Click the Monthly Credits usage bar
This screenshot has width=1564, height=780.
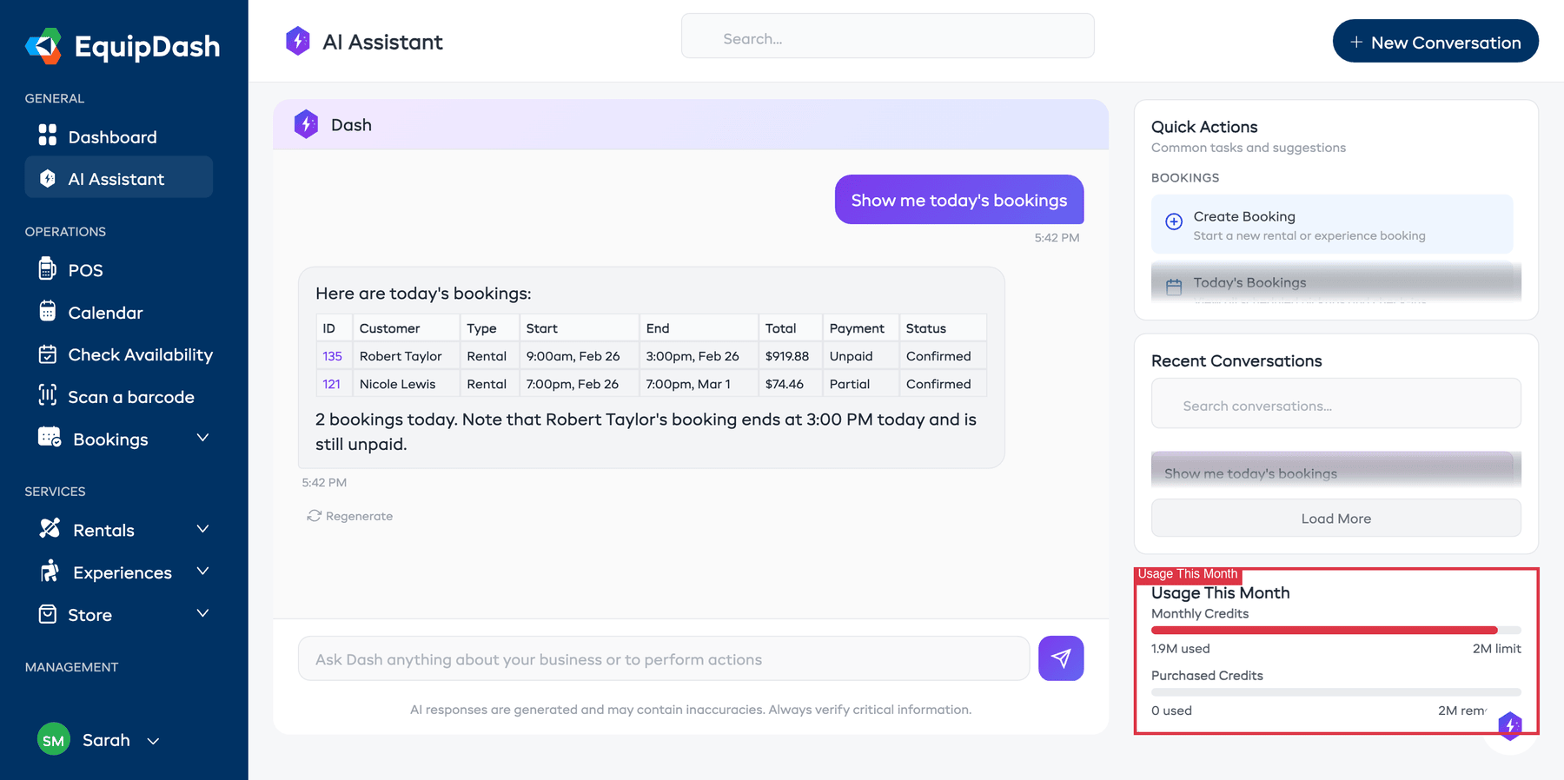[x=1336, y=630]
